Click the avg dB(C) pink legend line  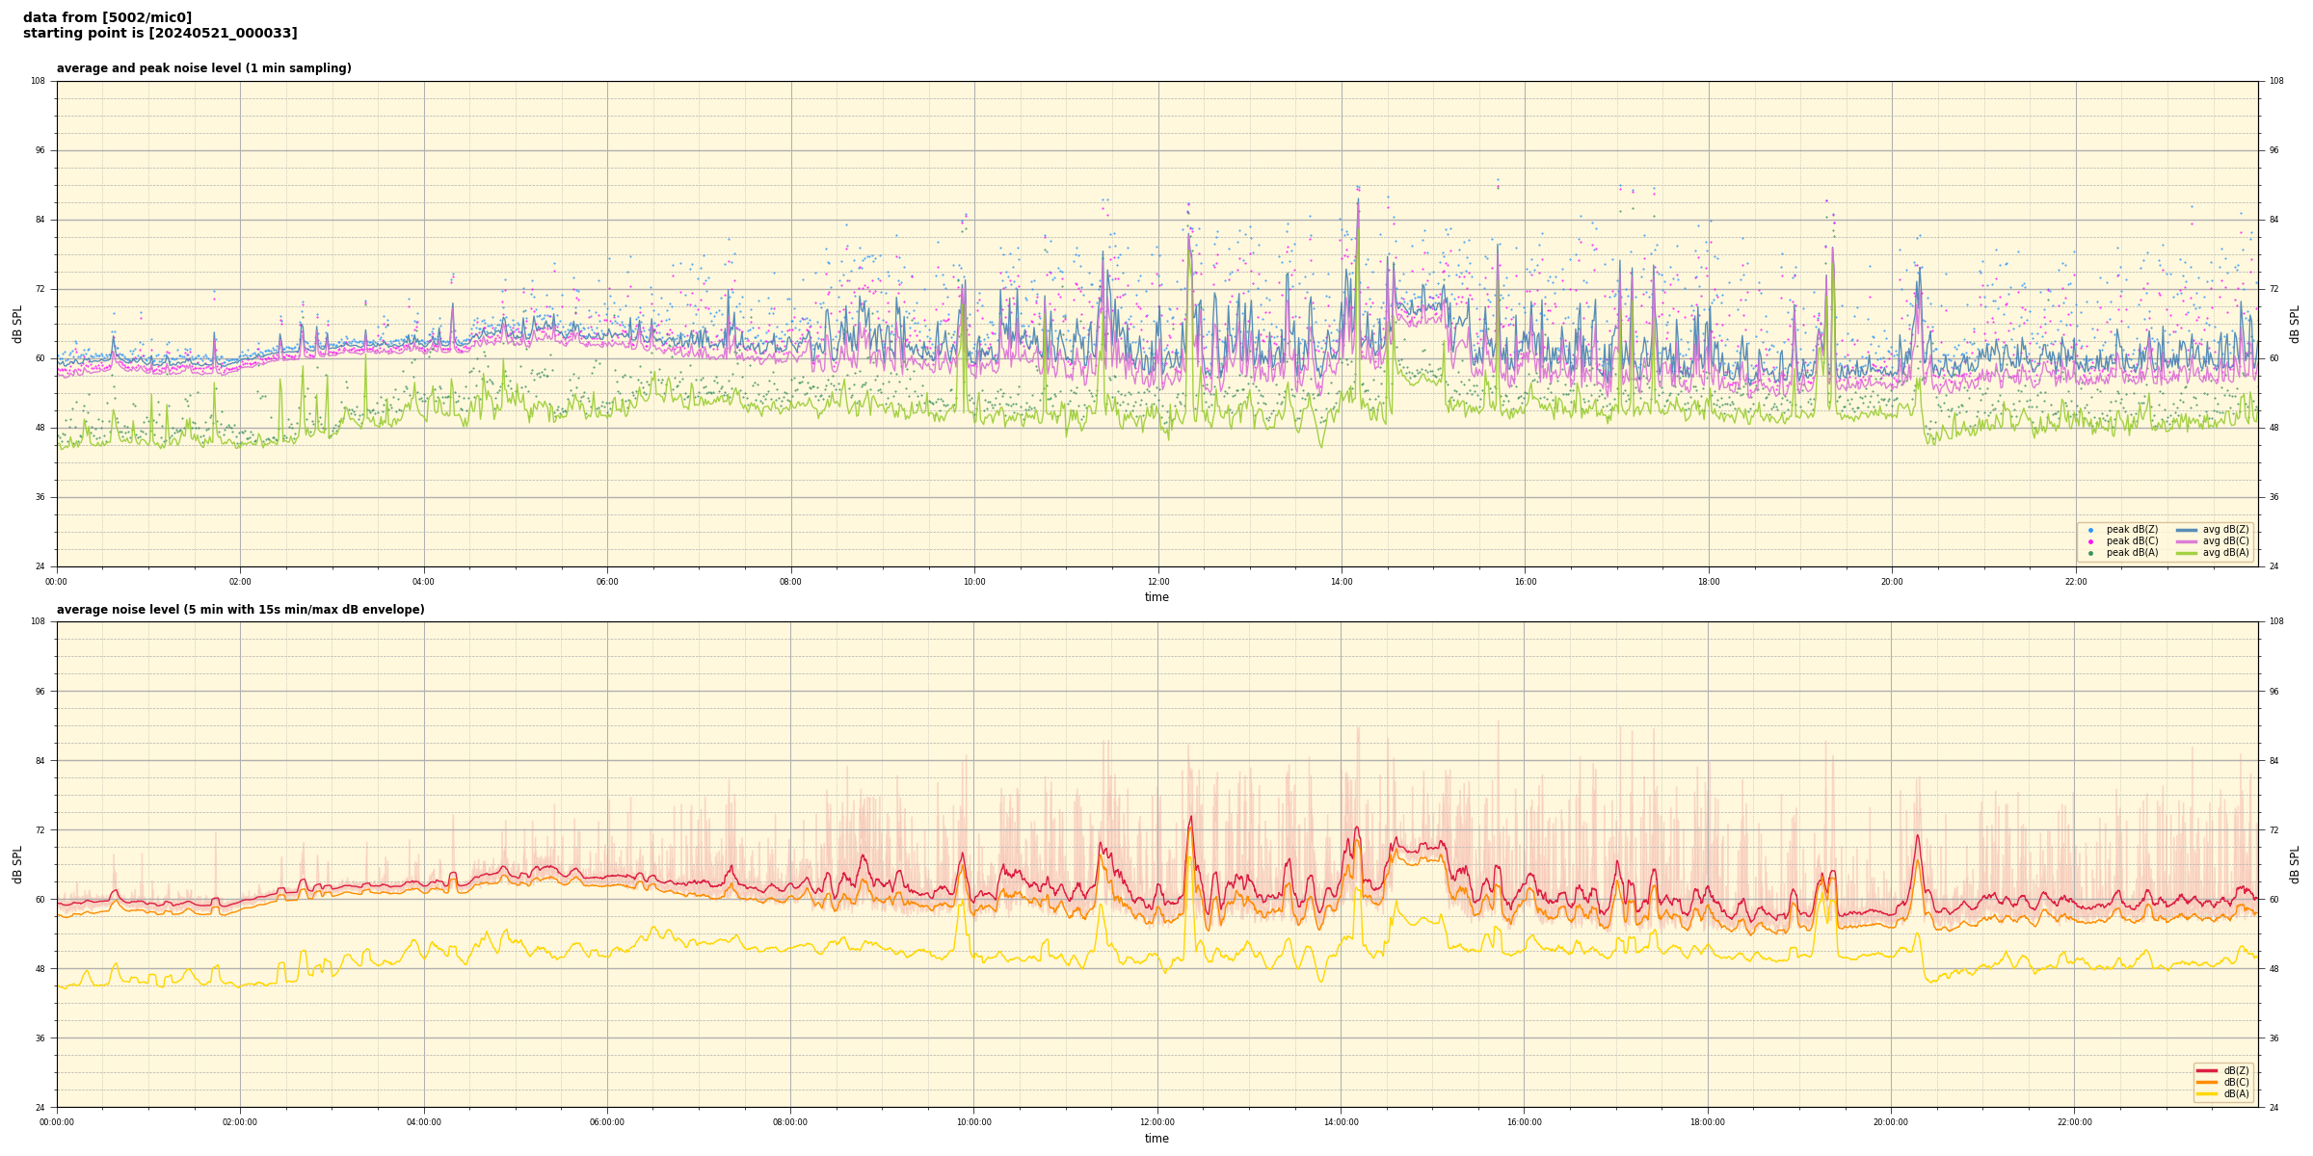pyautogui.click(x=2187, y=541)
